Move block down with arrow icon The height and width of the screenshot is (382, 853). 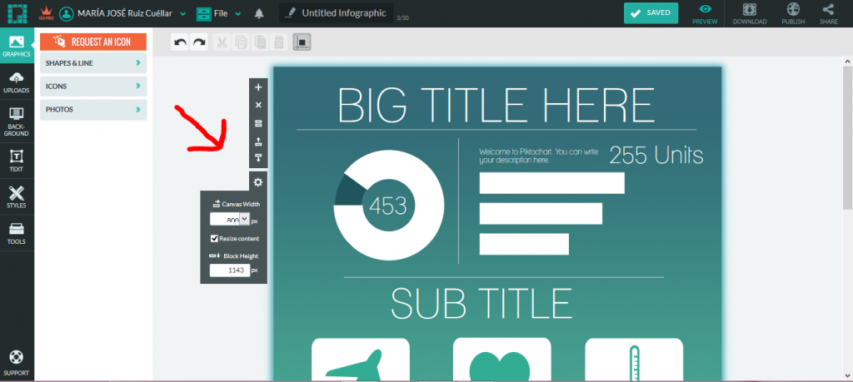(258, 158)
